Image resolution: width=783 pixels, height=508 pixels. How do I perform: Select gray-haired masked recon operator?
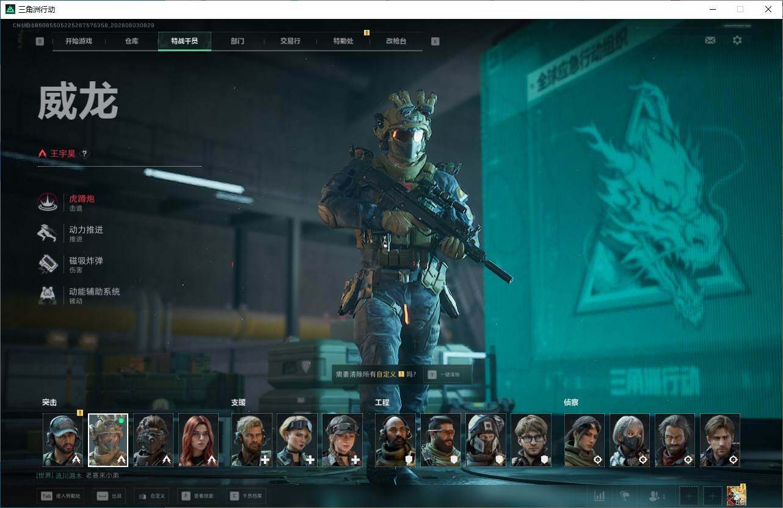point(630,440)
